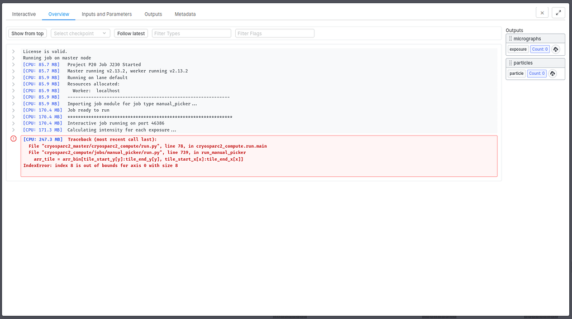This screenshot has width=572, height=319.
Task: Click the Follow latest button
Action: click(131, 33)
